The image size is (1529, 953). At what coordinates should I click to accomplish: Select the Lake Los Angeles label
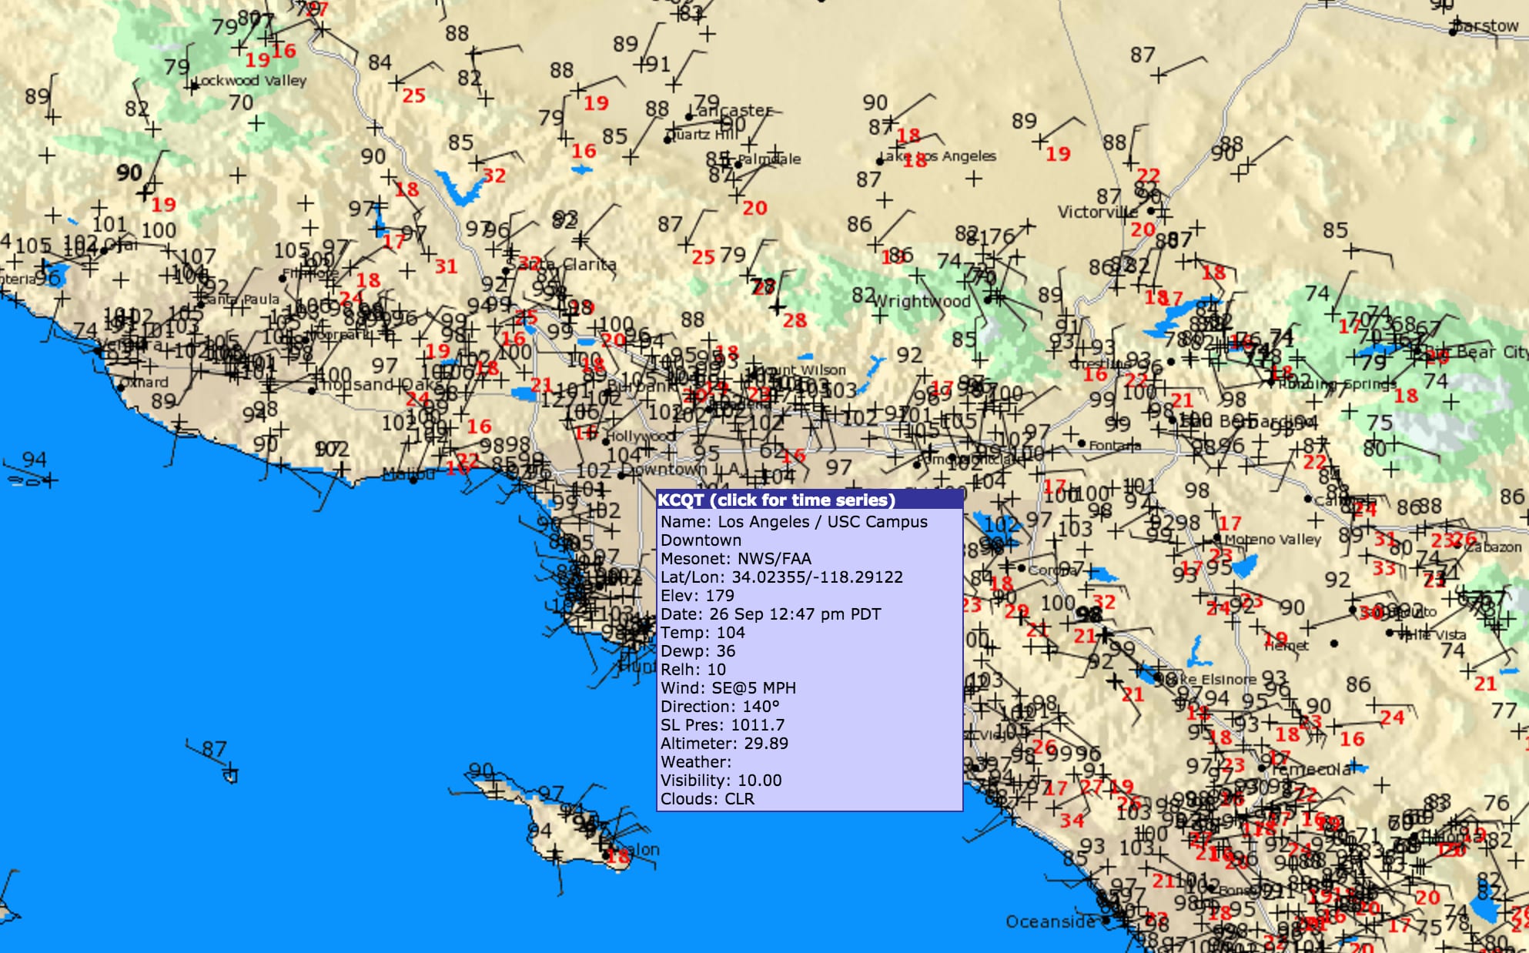(x=938, y=156)
